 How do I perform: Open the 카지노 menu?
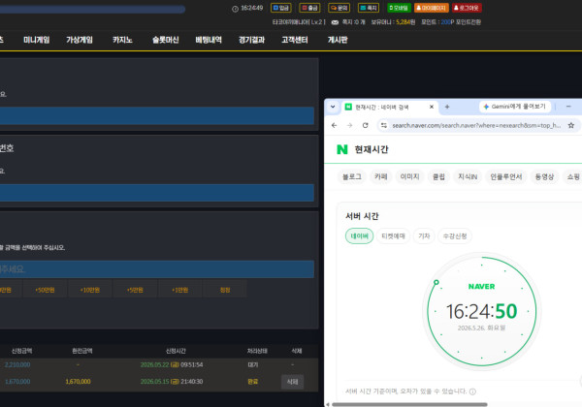122,40
